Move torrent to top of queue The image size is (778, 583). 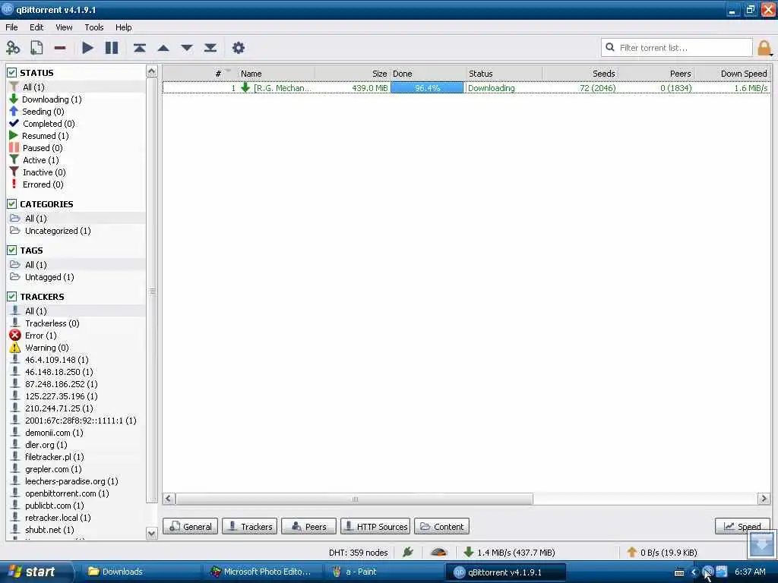click(140, 48)
